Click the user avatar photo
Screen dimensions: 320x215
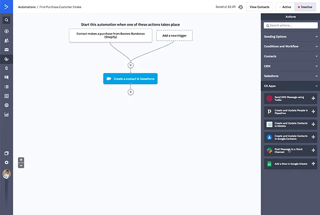click(x=6, y=174)
